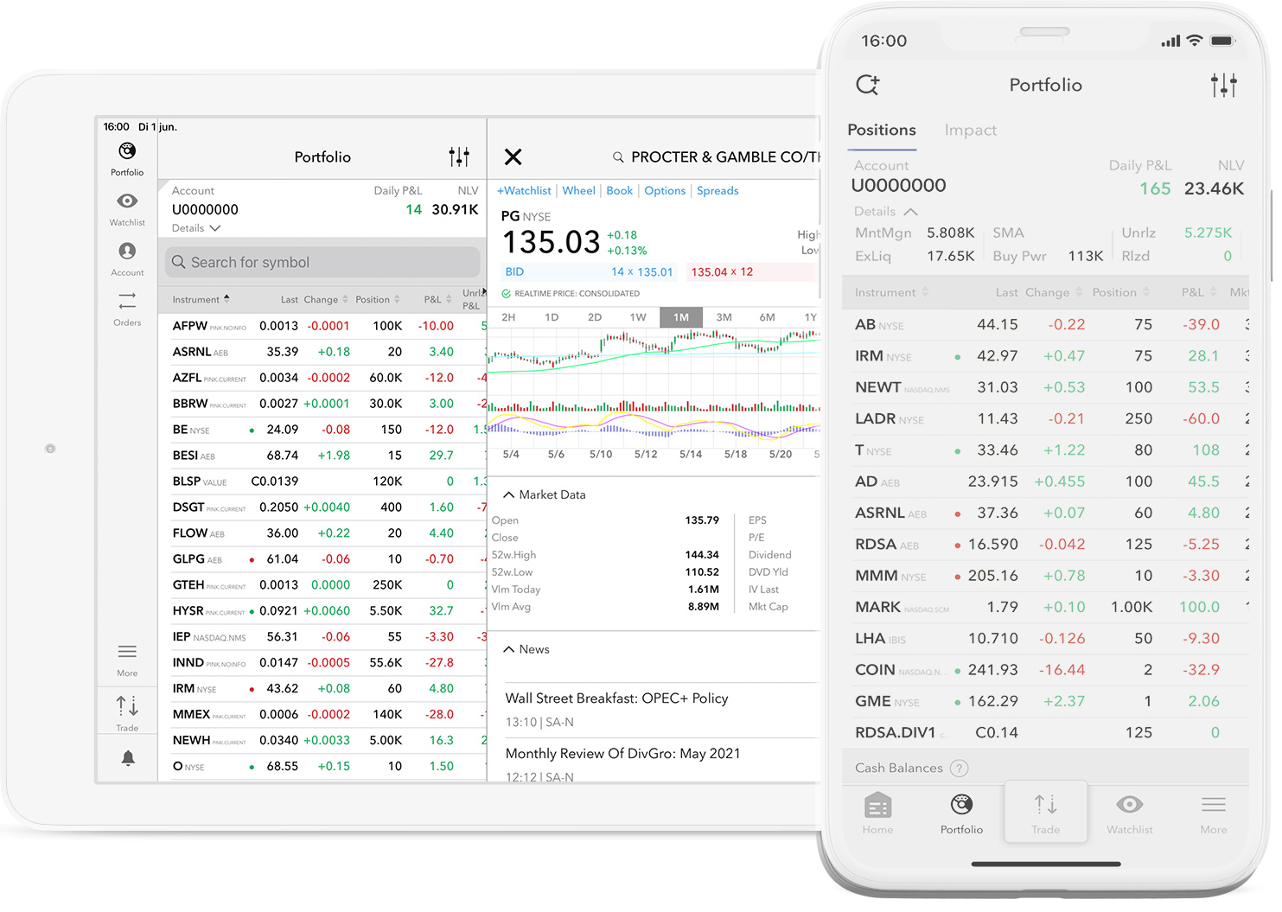
Task: Collapse the News section
Action: point(509,649)
